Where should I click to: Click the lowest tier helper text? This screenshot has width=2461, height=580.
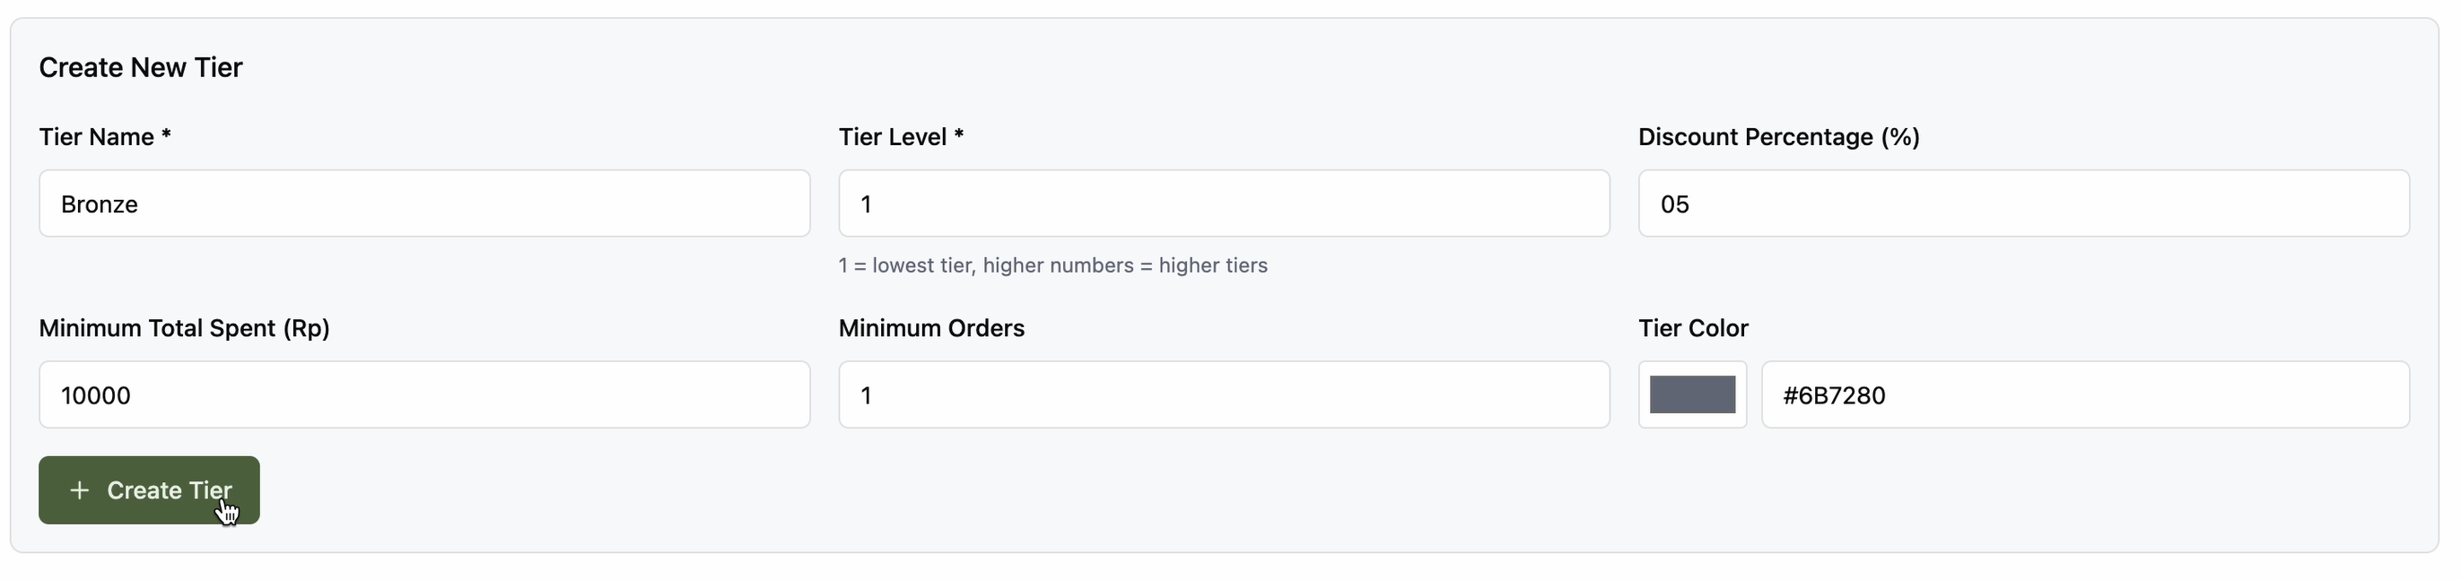pos(1052,265)
